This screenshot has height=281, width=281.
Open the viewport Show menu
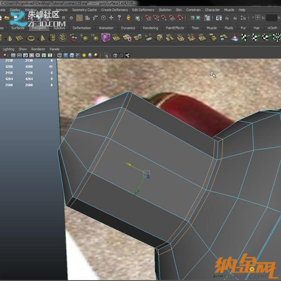[x=22, y=49]
